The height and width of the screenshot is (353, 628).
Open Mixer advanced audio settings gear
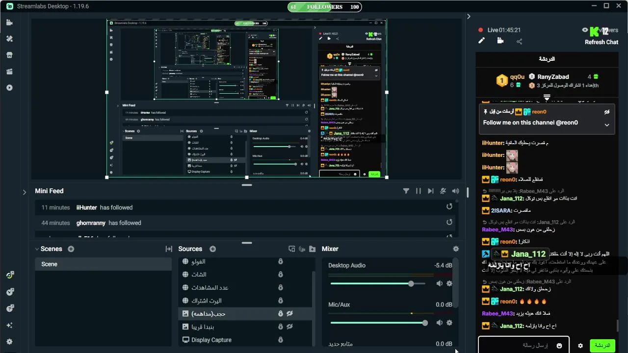[456, 249]
